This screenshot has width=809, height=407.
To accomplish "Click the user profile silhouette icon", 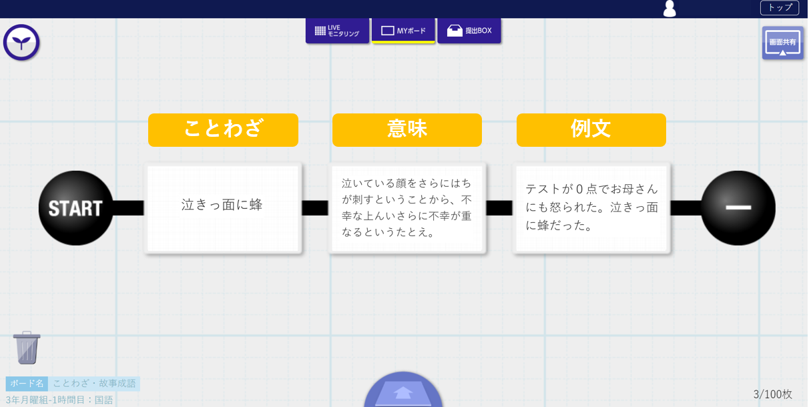I will coord(669,9).
